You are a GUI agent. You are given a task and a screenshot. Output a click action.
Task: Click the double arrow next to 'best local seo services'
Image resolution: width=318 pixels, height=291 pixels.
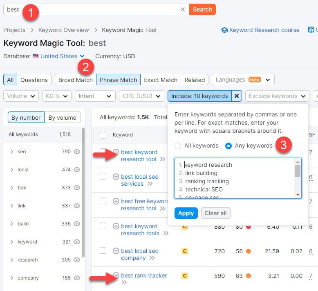pos(150,184)
